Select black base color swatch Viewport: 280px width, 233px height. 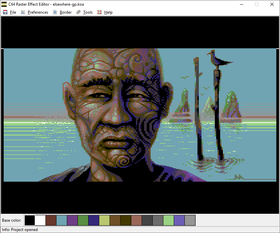click(30, 220)
